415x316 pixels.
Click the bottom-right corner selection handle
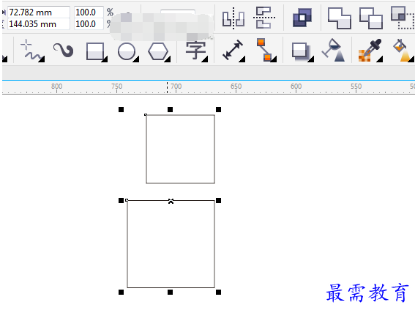pyautogui.click(x=218, y=292)
